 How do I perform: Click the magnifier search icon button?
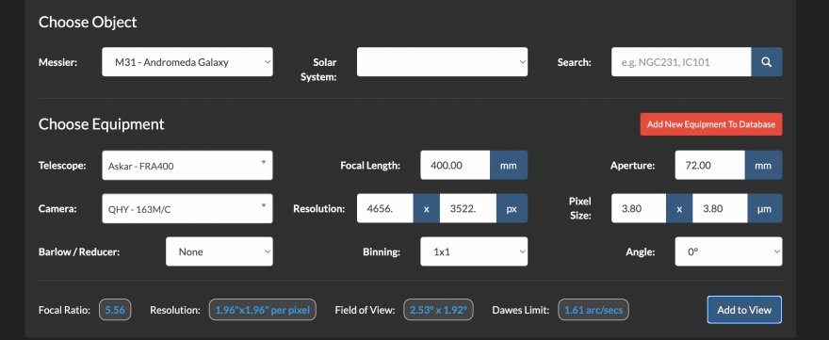[x=766, y=62]
